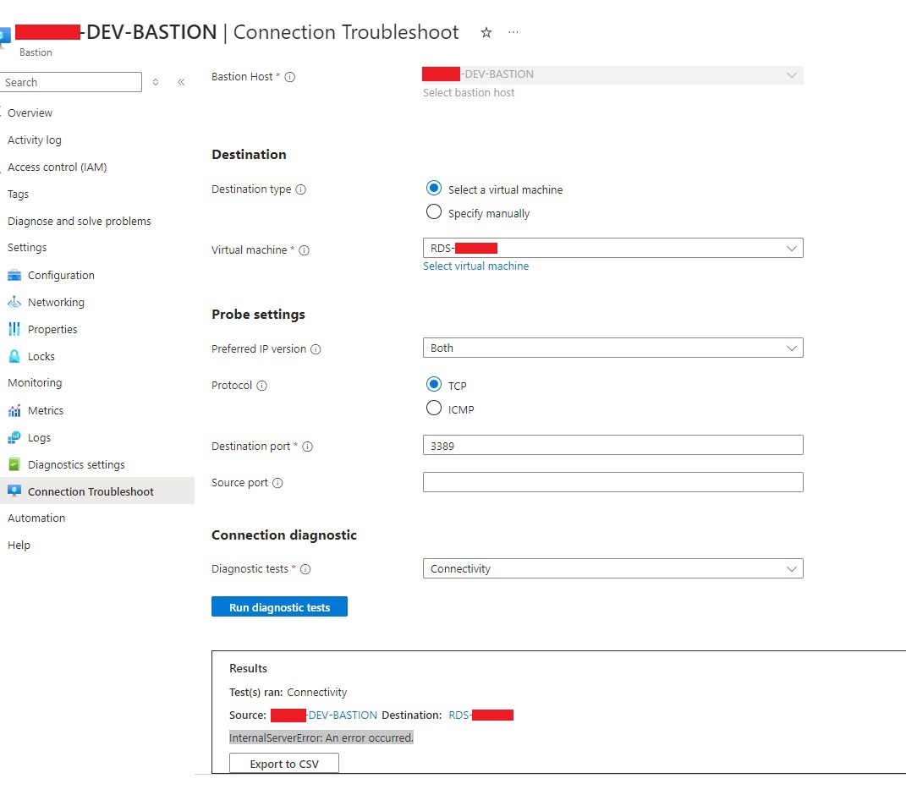Open the Activity log page
The height and width of the screenshot is (795, 906).
[35, 140]
